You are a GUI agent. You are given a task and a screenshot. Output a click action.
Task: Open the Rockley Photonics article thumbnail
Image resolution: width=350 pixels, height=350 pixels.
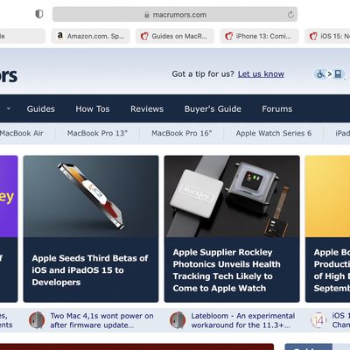(x=232, y=196)
